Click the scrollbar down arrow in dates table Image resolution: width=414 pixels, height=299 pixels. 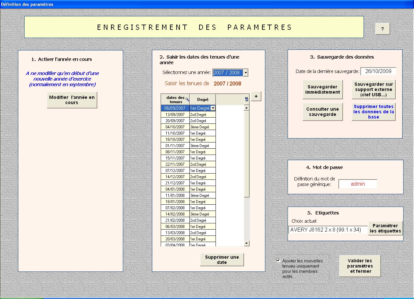pyautogui.click(x=247, y=243)
